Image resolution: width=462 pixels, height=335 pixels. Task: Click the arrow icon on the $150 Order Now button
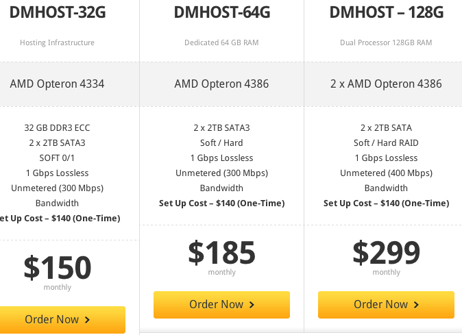pyautogui.click(x=87, y=320)
